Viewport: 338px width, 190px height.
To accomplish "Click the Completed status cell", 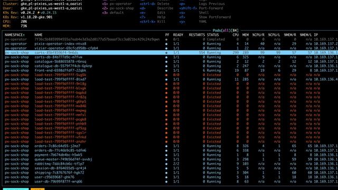I will (x=216, y=40).
